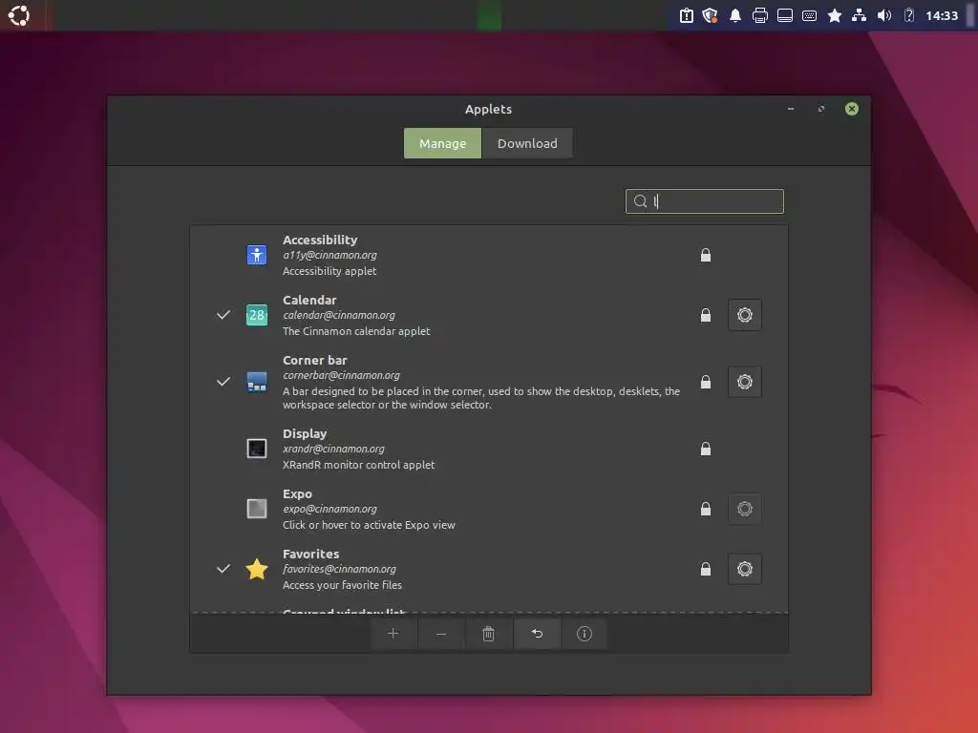The width and height of the screenshot is (978, 733).
Task: Click "xrandr@cinnamon.org" identifier text
Action: (x=333, y=449)
